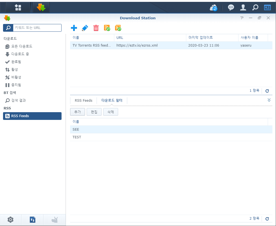Select 모든 다운로드 in sidebar
The image size is (276, 226).
click(x=32, y=46)
